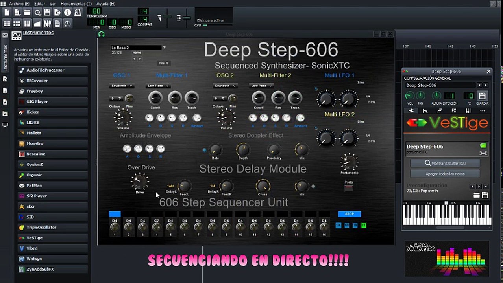This screenshot has width=503, height=283.
Task: Open the Ayuda menu
Action: click(106, 4)
